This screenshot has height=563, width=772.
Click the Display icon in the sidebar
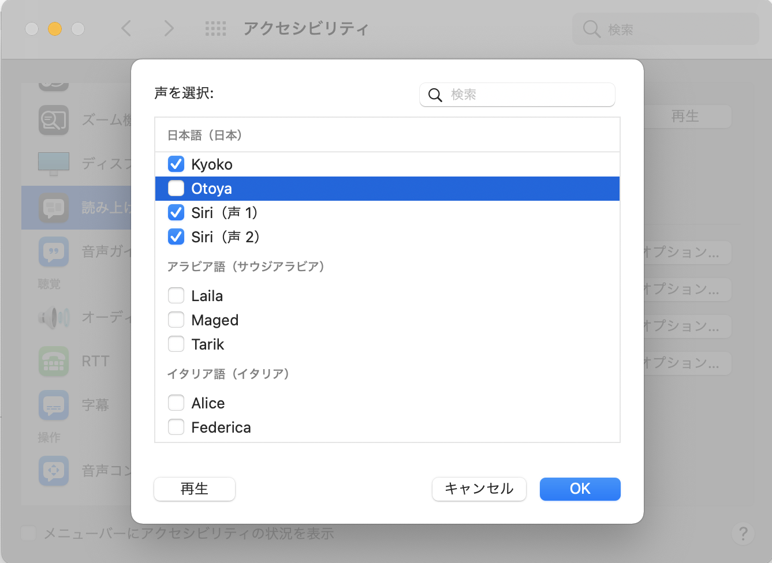point(54,163)
